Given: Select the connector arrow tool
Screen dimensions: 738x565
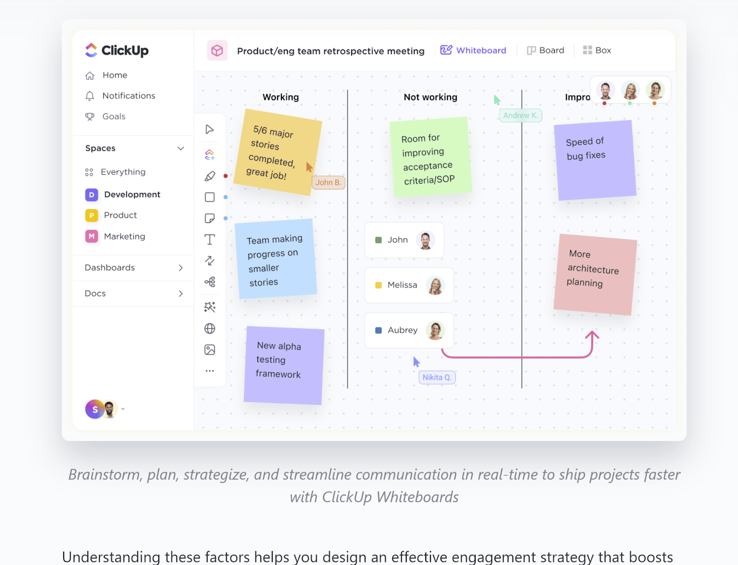Looking at the screenshot, I should (x=210, y=261).
